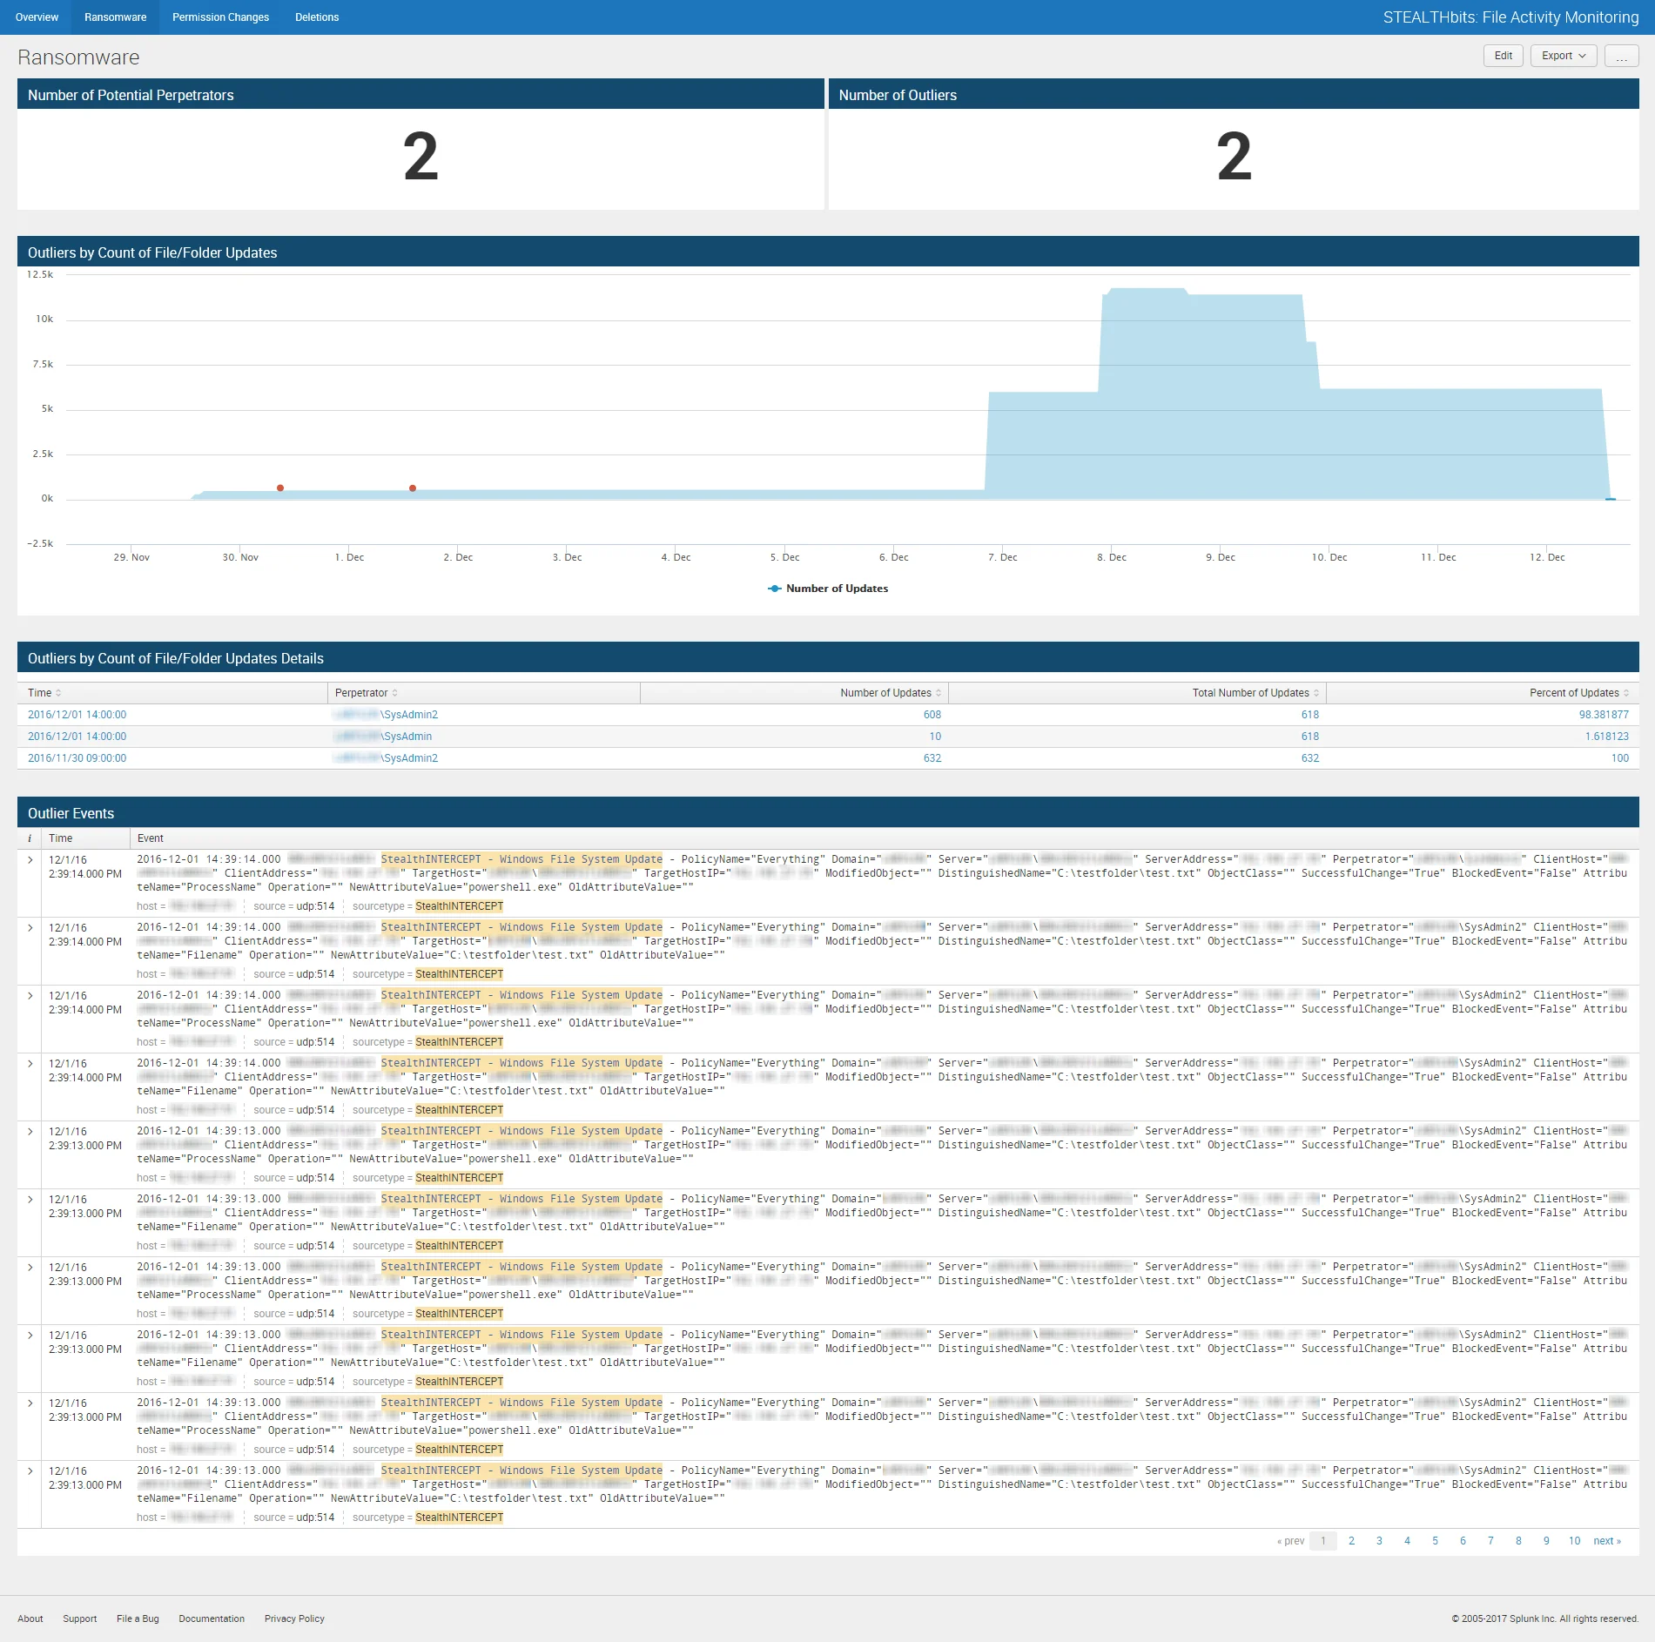This screenshot has height=1642, width=1655.
Task: Open the Privacy Policy link
Action: (x=294, y=1619)
